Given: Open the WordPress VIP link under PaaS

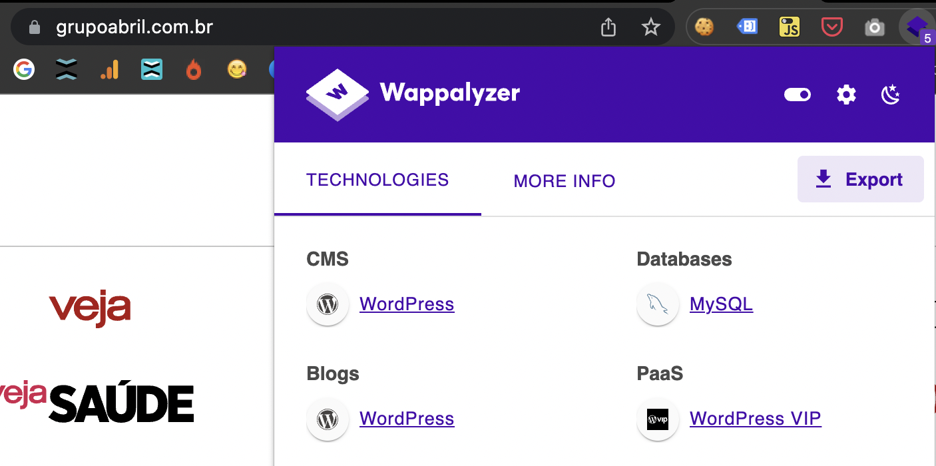Looking at the screenshot, I should point(756,419).
